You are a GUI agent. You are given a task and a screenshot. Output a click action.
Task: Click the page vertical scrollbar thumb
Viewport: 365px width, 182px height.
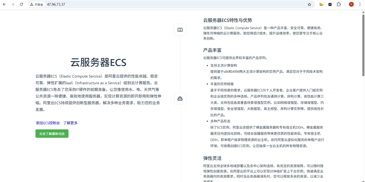coord(363,45)
